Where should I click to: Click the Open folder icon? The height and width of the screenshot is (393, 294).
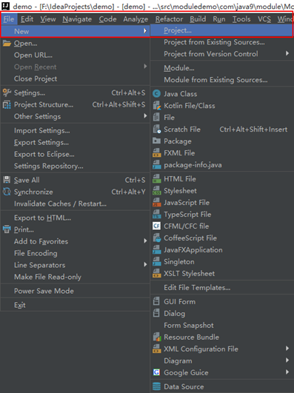pos(7,44)
